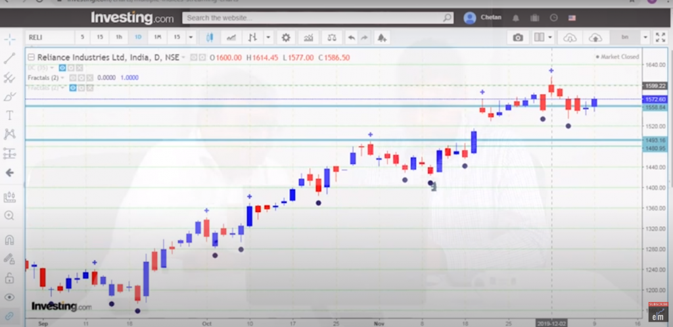Toggle magnet mode in sidebar
673x327 pixels.
[9, 239]
